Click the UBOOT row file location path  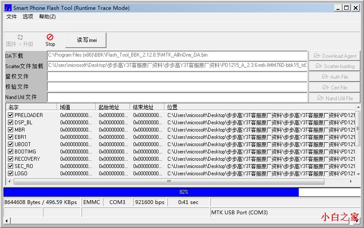[261, 144]
